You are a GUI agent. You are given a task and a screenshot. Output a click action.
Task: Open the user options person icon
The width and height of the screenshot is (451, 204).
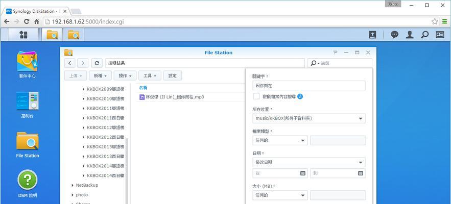[x=410, y=35]
